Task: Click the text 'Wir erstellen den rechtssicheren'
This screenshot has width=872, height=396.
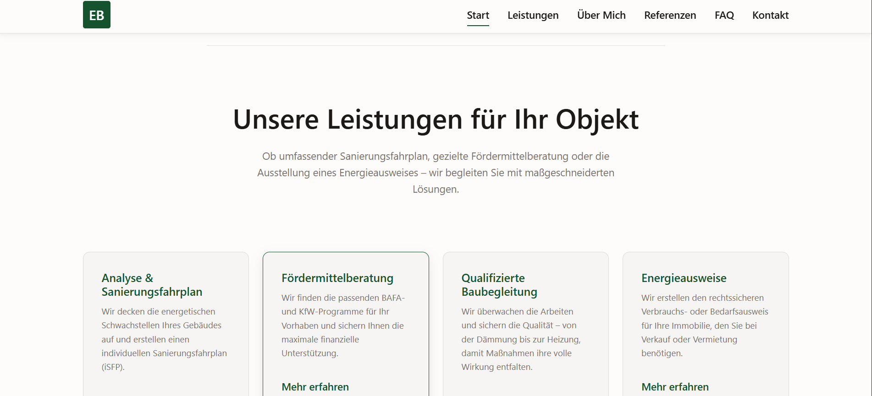Action: coord(702,298)
